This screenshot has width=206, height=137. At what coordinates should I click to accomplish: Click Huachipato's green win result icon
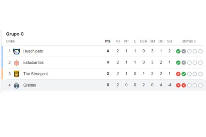coord(178,51)
